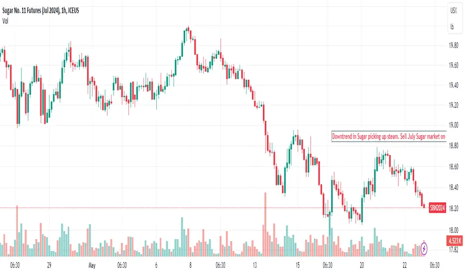The image size is (464, 274).
Task: Click the 4.523 K volume label
Action: tap(455, 241)
